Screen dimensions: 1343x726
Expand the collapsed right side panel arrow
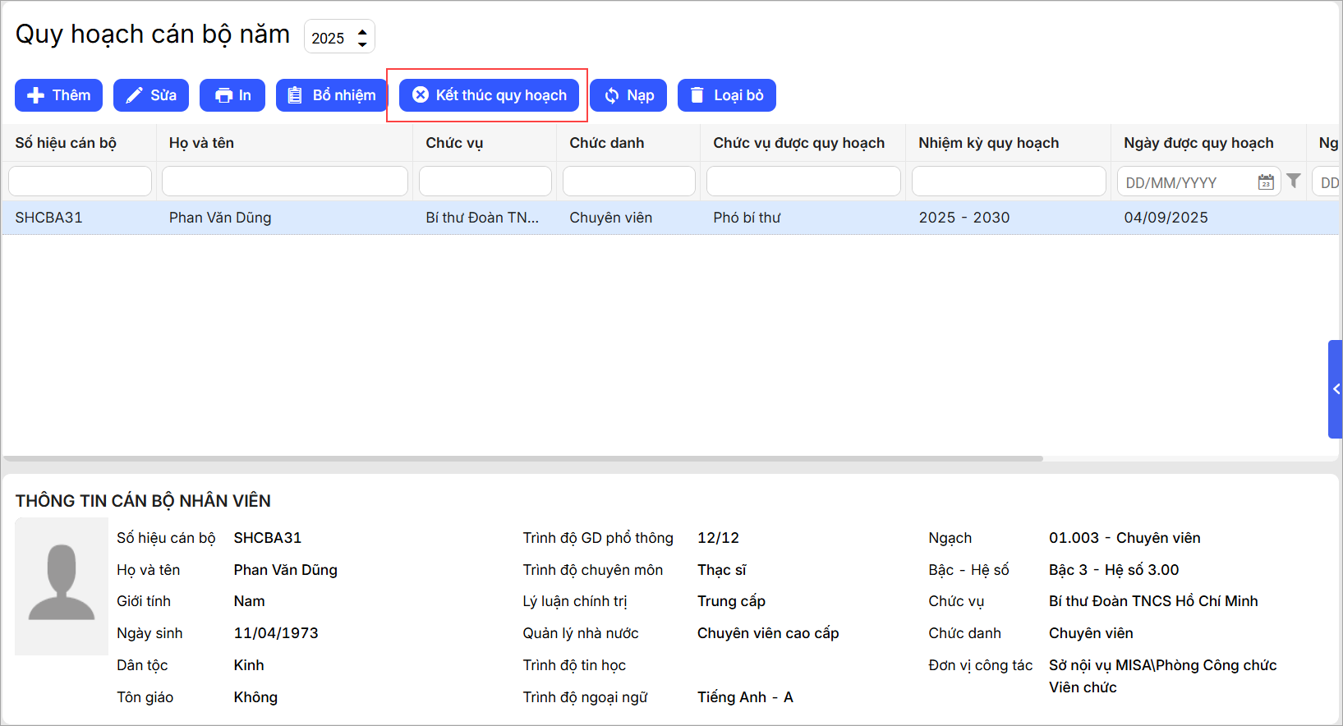point(1336,389)
